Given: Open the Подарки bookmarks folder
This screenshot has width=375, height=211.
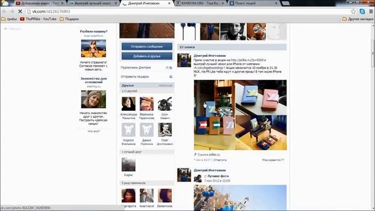Looking at the screenshot, I should coord(69,19).
